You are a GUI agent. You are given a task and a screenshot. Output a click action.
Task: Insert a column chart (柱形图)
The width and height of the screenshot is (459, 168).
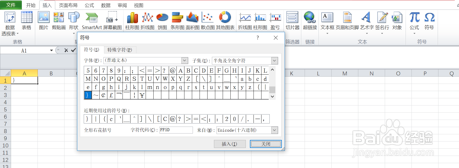(x=132, y=21)
